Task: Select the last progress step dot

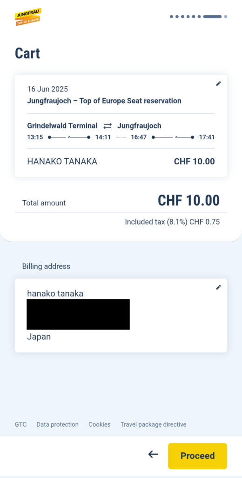Action: pos(226,17)
